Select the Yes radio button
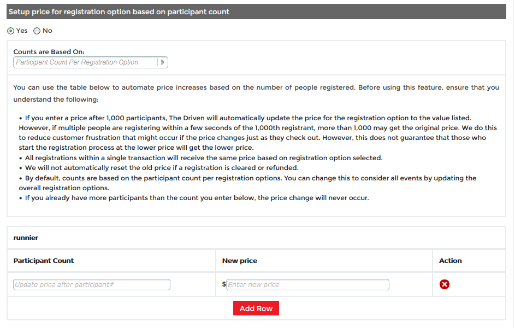 coord(11,31)
